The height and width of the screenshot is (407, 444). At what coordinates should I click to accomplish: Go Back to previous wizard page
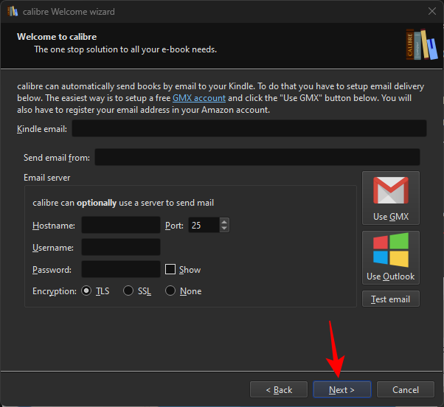[279, 389]
